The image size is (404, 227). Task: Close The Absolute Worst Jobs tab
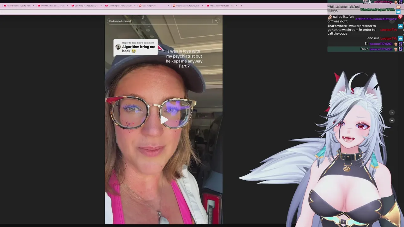(236, 6)
